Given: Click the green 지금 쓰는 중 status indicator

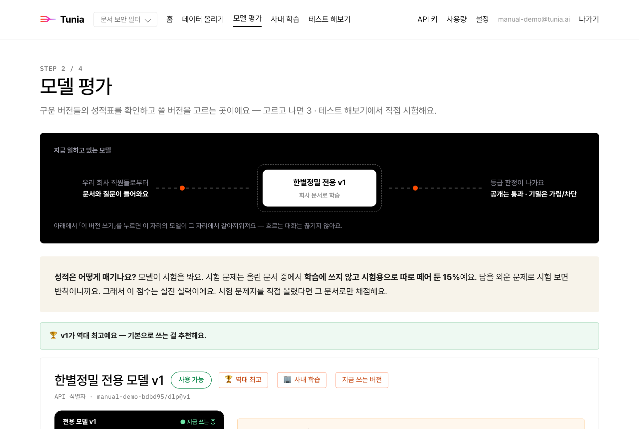Looking at the screenshot, I should tap(198, 422).
